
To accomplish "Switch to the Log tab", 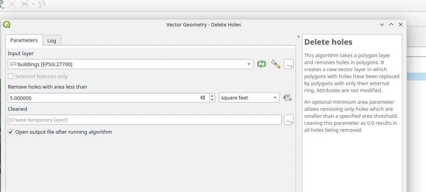I will (52, 40).
